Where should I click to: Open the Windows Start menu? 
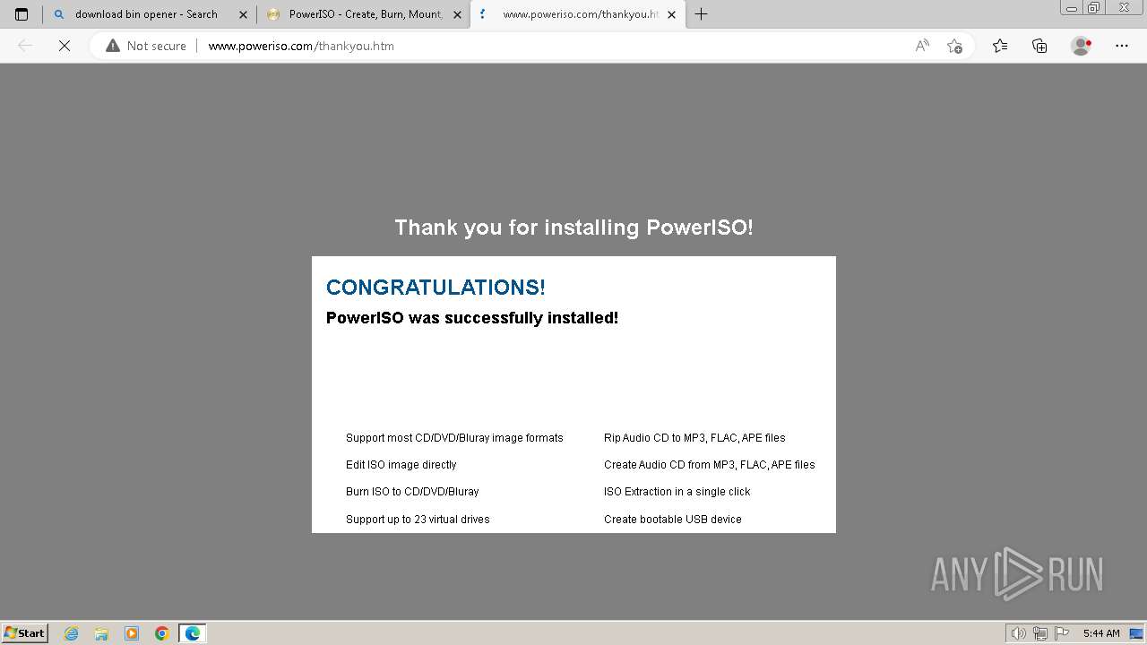pos(24,633)
